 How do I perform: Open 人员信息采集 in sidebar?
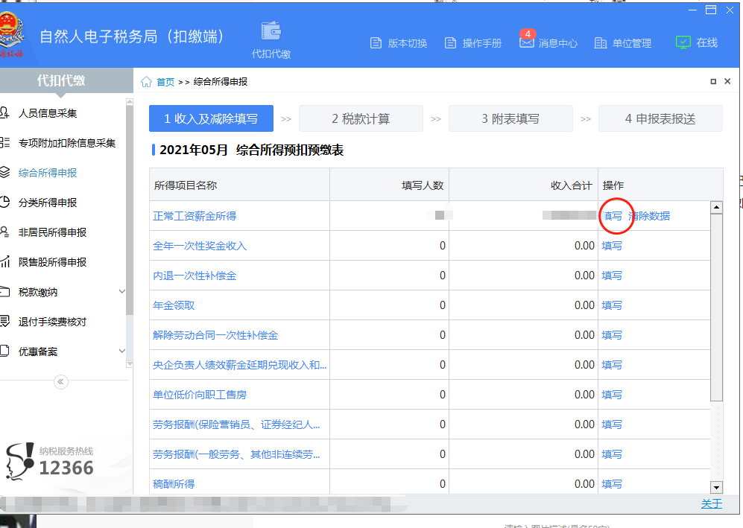(x=48, y=113)
